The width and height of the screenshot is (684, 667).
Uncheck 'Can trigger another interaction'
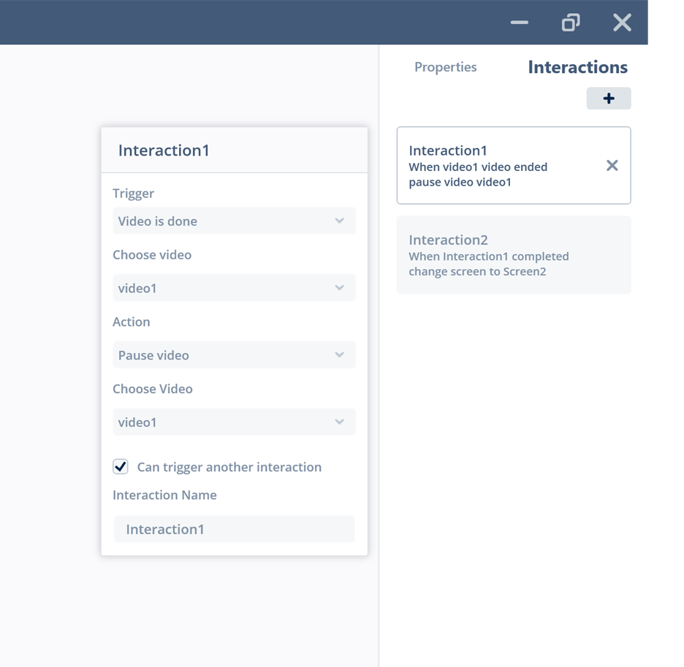[x=121, y=466]
